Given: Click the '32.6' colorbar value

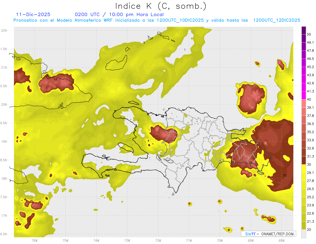Looking at the screenshot, I should coord(310,148).
